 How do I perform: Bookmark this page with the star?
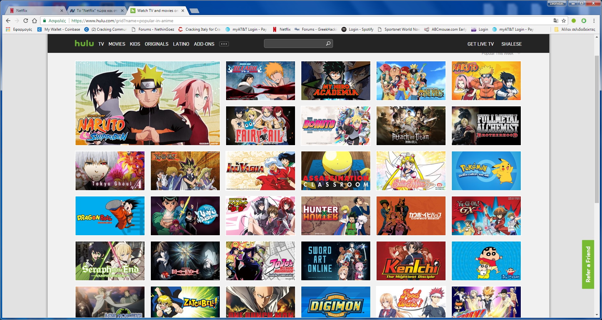(x=564, y=21)
